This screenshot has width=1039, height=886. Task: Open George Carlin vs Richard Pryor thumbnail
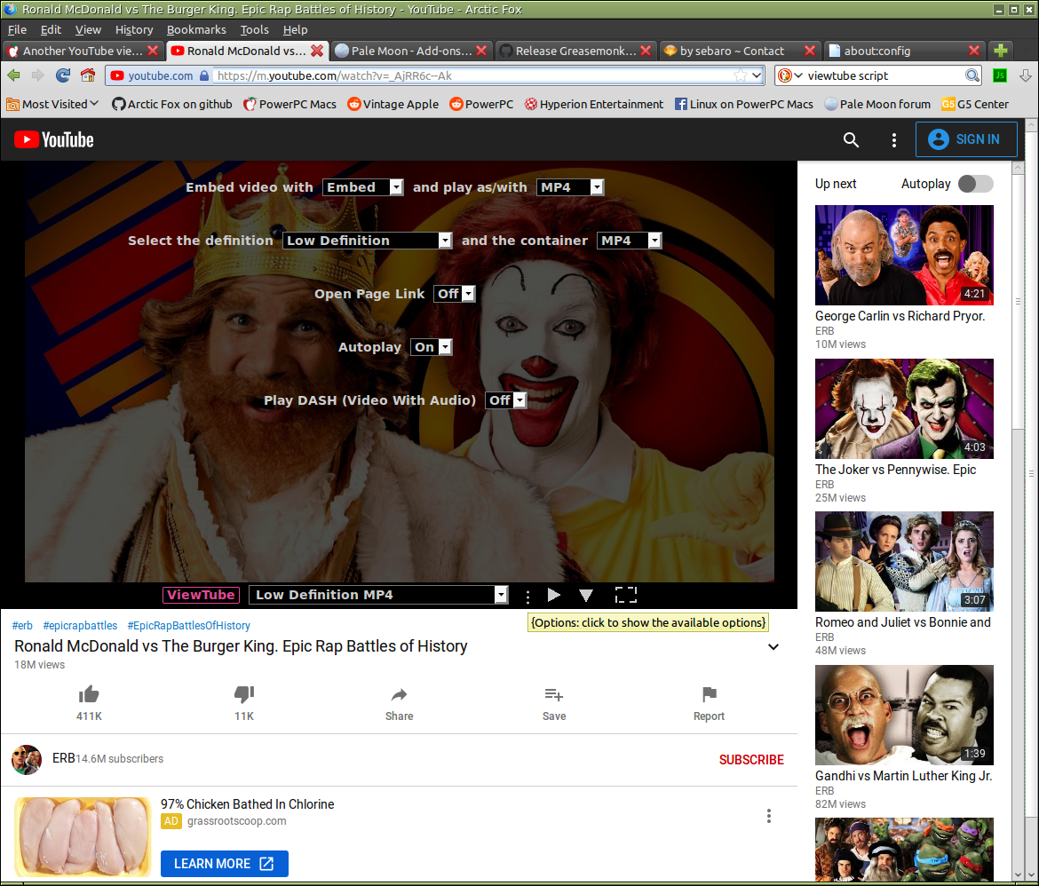(904, 255)
